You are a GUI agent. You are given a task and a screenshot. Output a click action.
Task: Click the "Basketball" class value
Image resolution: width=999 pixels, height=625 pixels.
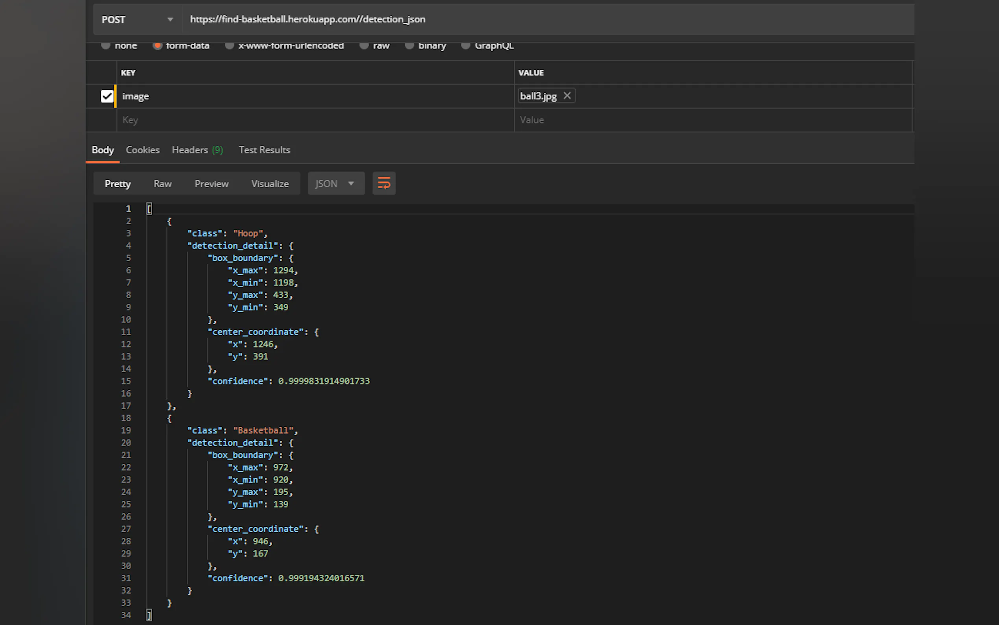click(x=263, y=431)
